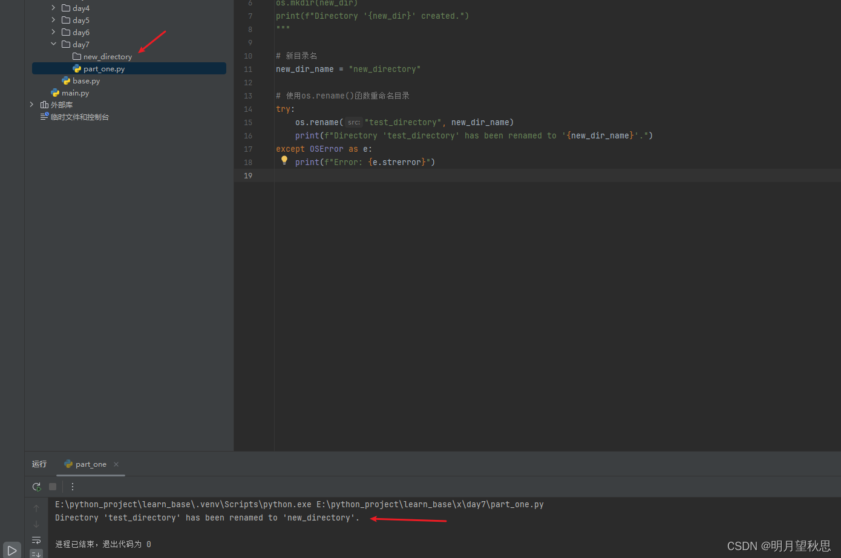Image resolution: width=841 pixels, height=558 pixels.
Task: Click the up arrow in run console
Action: 36,508
